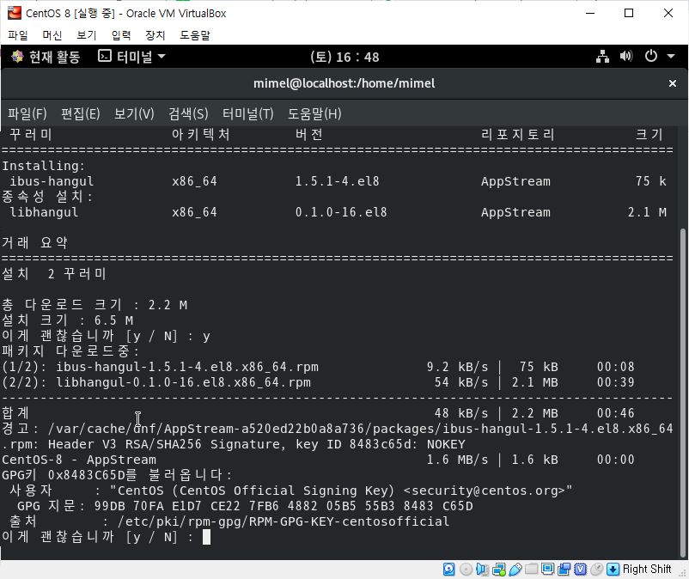The image size is (689, 579).
Task: Click the terminal prompt cursor block
Action: pos(206,537)
